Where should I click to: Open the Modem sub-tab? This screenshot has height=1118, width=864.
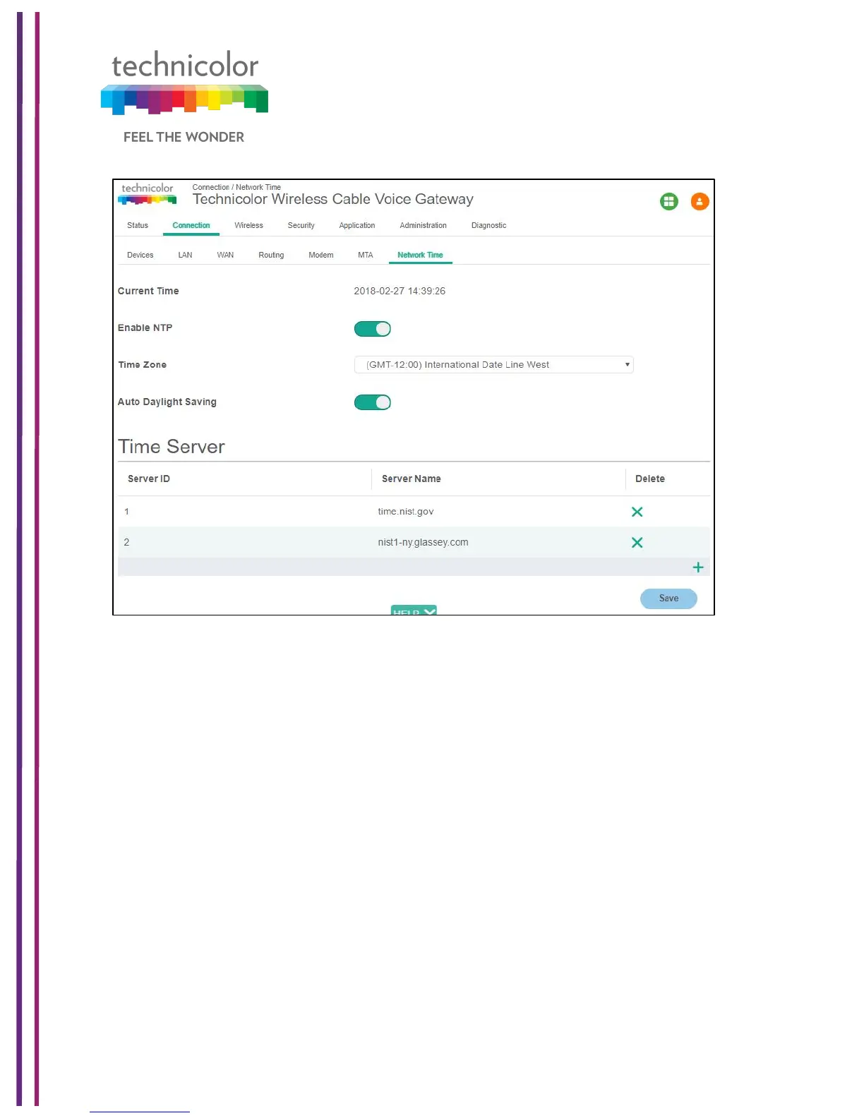point(320,256)
